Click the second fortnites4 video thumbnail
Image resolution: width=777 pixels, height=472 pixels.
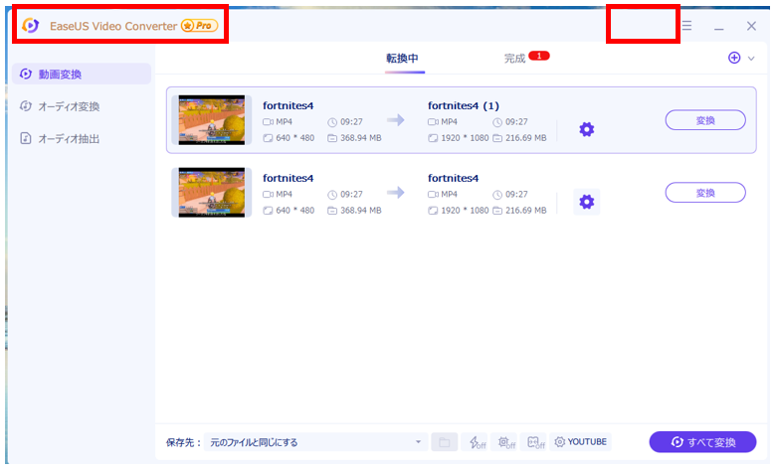pyautogui.click(x=212, y=193)
